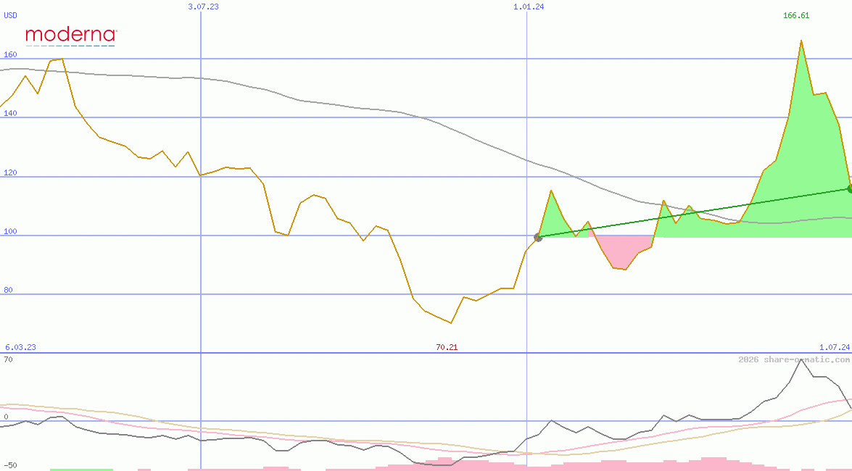Viewport: 852px width, 471px height.
Task: Click the 70.21 low price label
Action: 447,347
